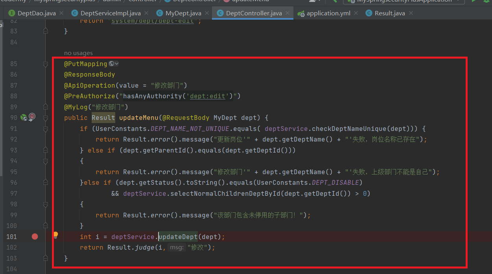Click the DeptDao.java interface icon
This screenshot has height=274, width=492.
pos(12,13)
